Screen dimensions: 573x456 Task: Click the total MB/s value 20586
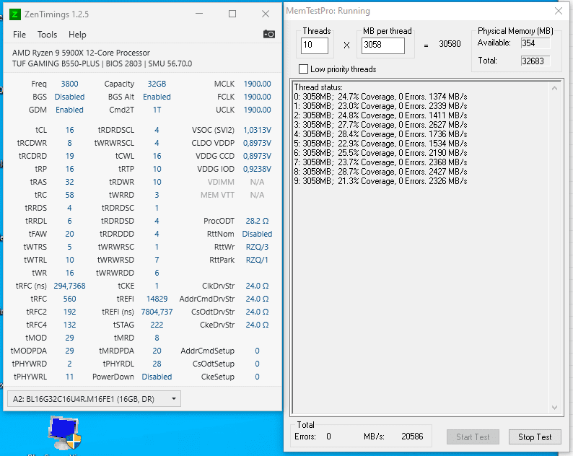pos(412,437)
